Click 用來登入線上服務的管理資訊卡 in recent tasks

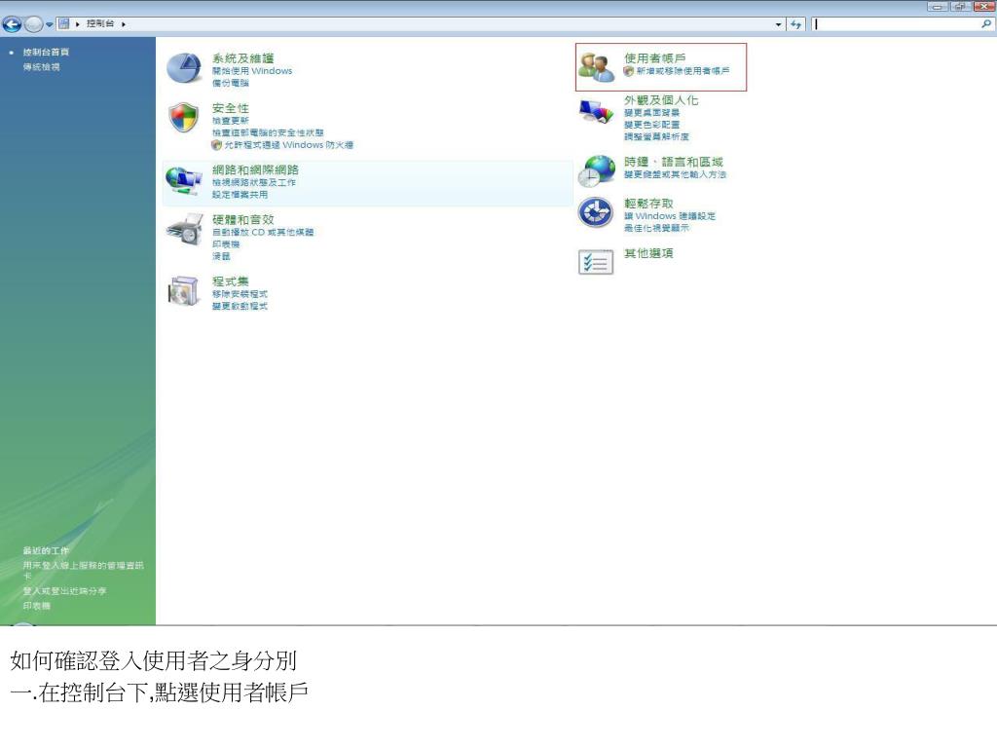84,571
